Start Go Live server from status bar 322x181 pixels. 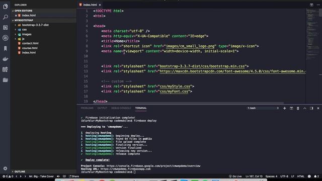coord(235,176)
